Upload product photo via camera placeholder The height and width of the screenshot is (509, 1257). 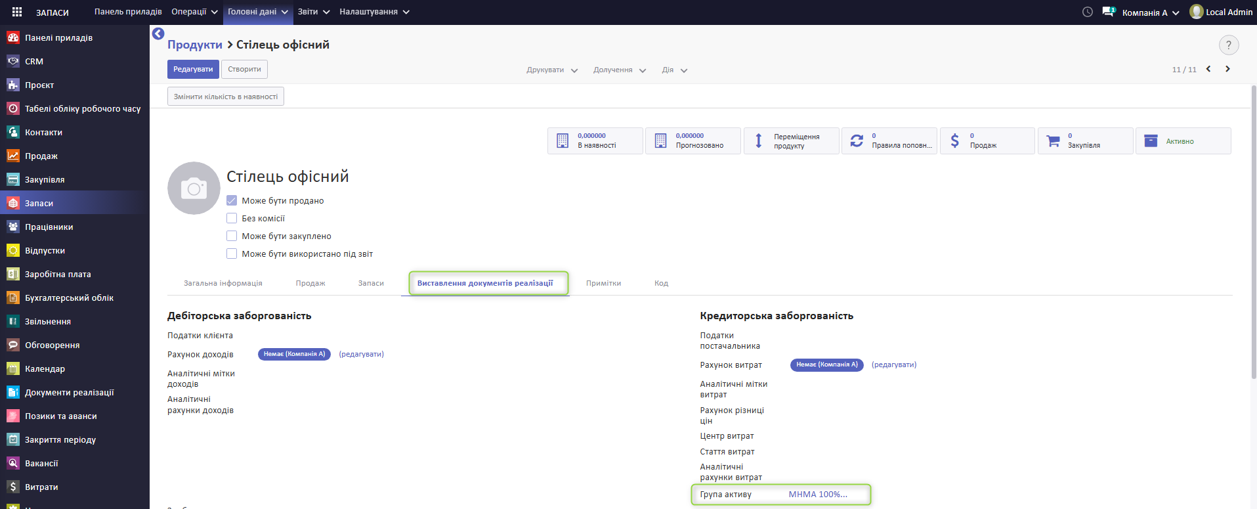coord(194,188)
